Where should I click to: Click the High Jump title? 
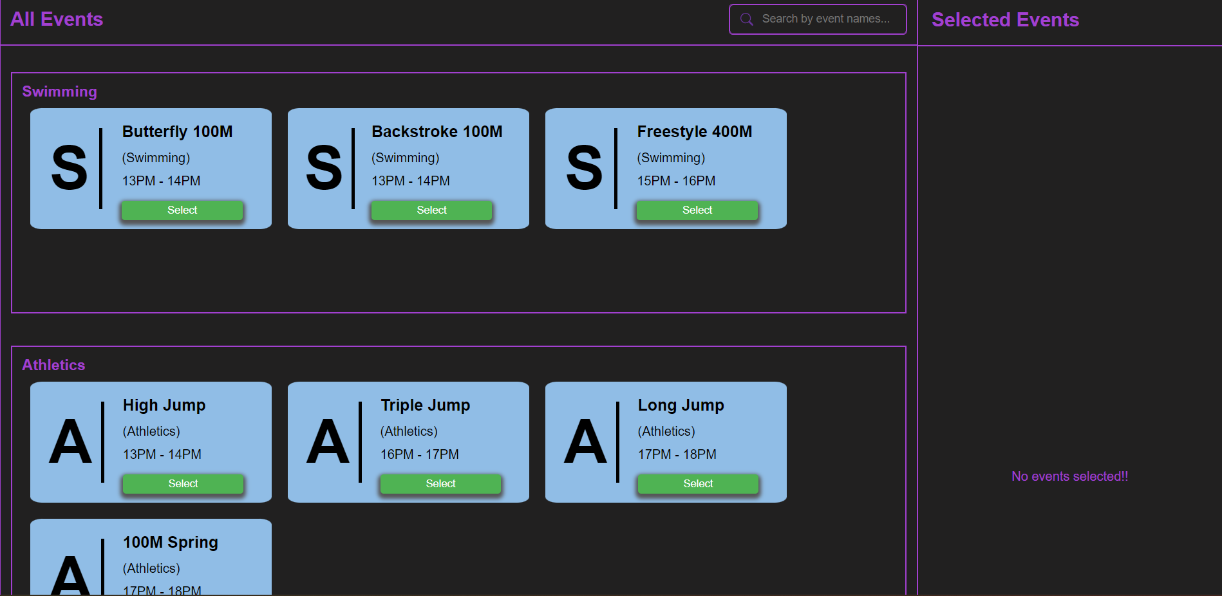click(x=164, y=405)
